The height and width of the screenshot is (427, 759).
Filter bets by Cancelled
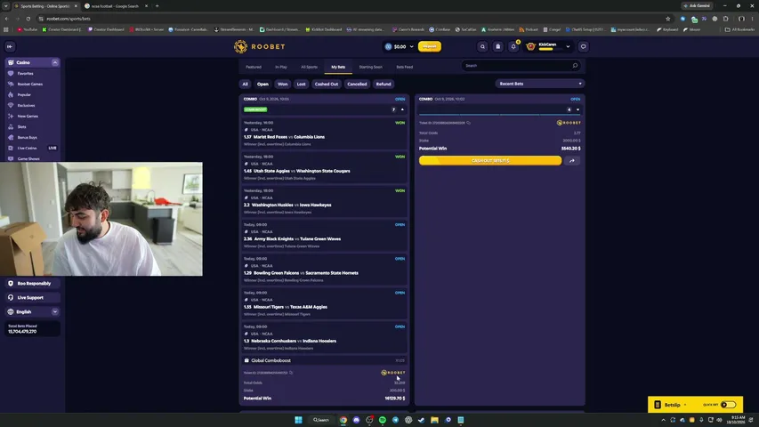(357, 85)
